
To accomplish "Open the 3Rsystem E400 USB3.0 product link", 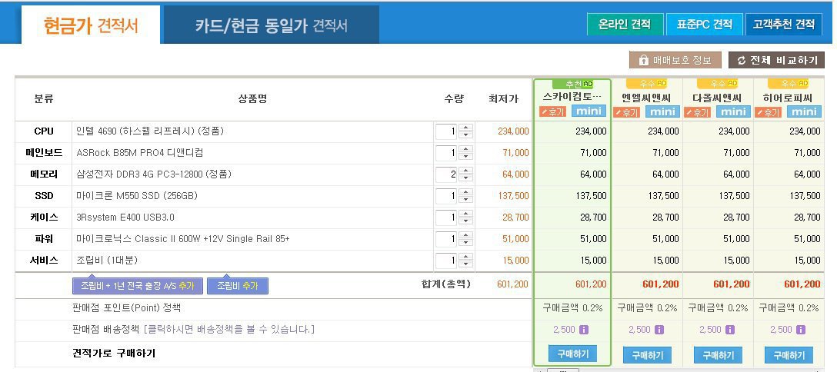I will [x=125, y=218].
